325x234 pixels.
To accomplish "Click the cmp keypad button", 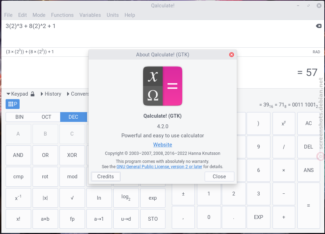I will pyautogui.click(x=18, y=177).
